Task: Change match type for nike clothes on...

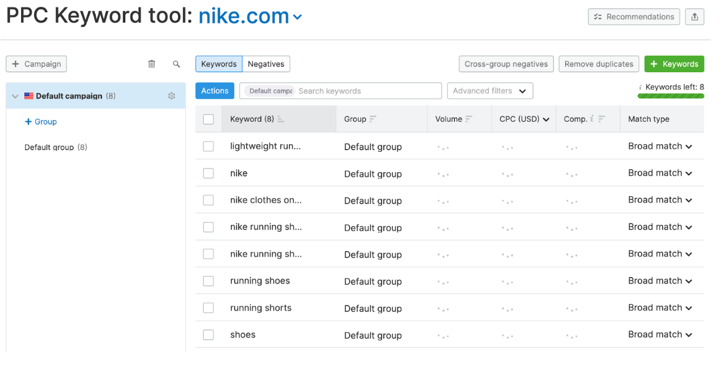Action: pos(660,200)
